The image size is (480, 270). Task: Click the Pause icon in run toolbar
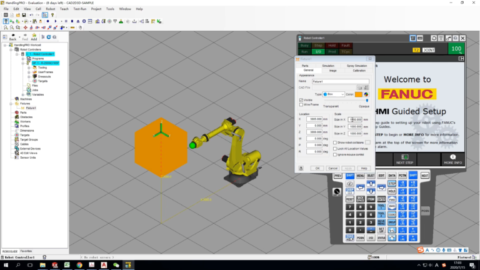pos(66,21)
